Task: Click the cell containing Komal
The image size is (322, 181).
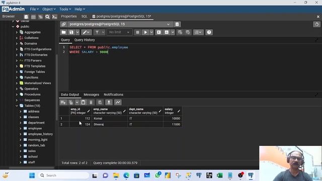Action: click(x=110, y=119)
